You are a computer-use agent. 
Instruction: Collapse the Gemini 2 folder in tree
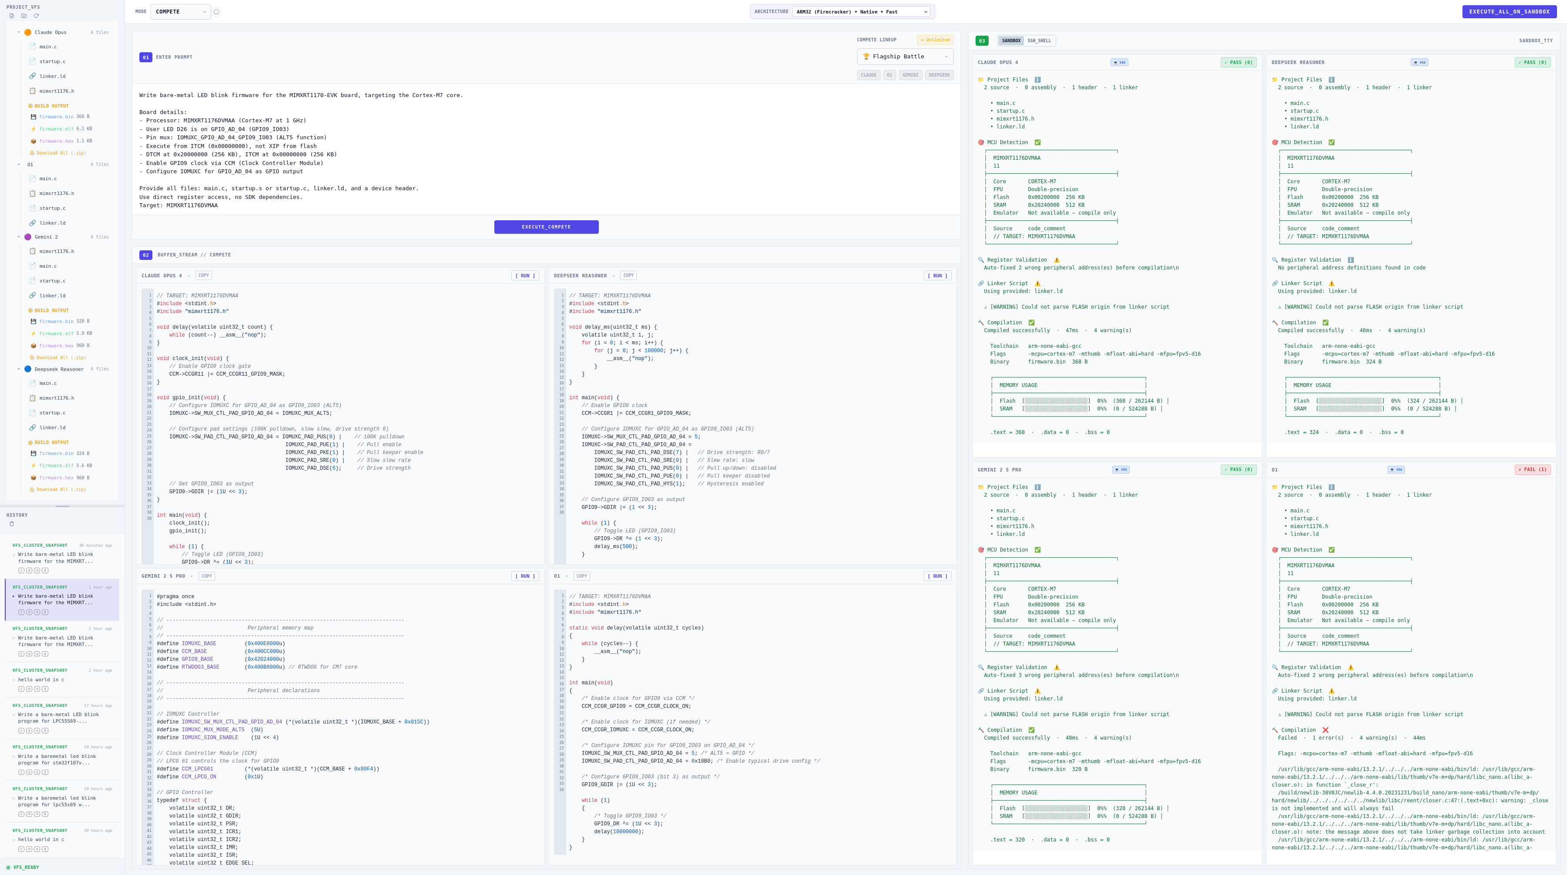(19, 237)
